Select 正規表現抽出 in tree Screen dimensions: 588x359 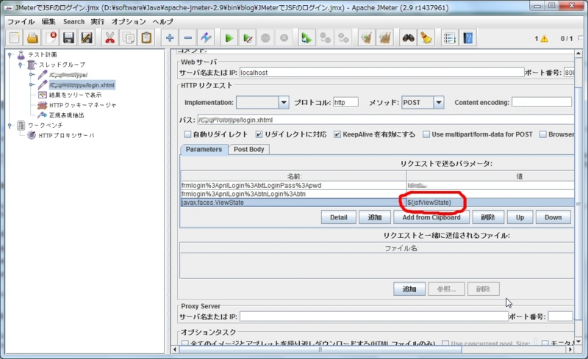(66, 115)
